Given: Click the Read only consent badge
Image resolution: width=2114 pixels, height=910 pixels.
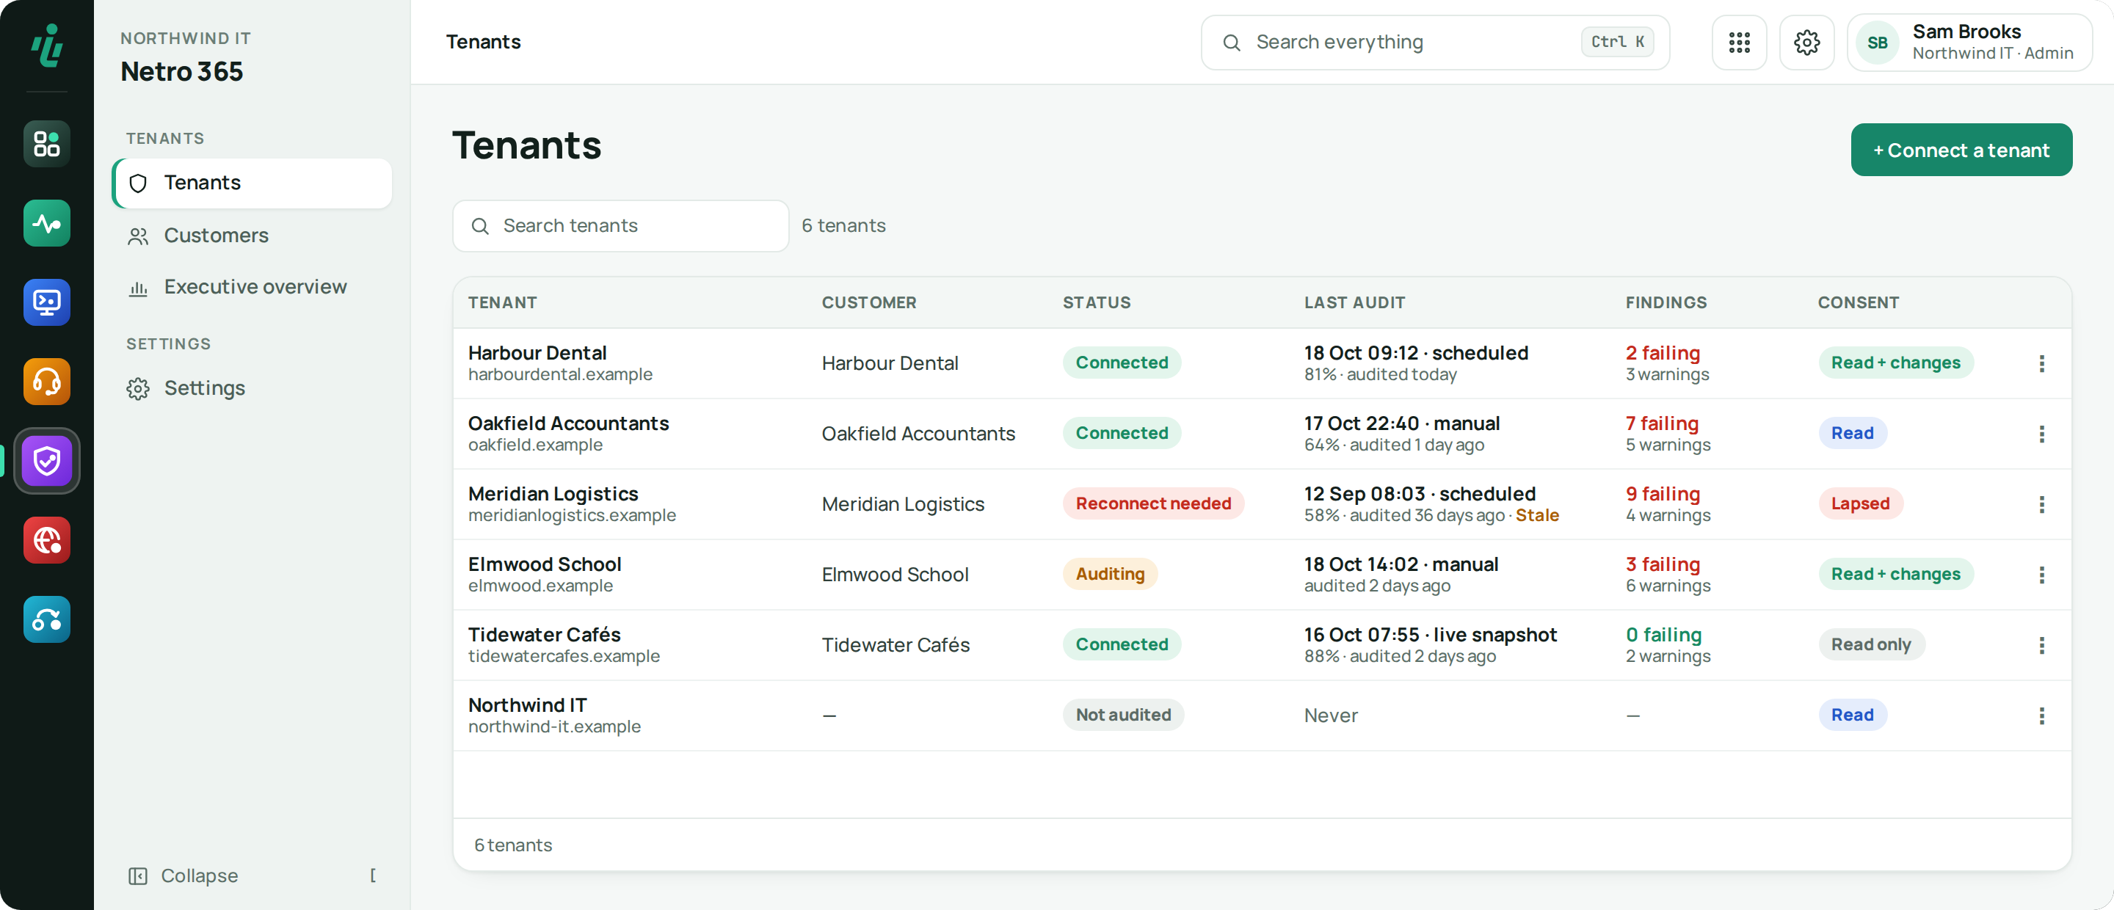Looking at the screenshot, I should [1870, 645].
